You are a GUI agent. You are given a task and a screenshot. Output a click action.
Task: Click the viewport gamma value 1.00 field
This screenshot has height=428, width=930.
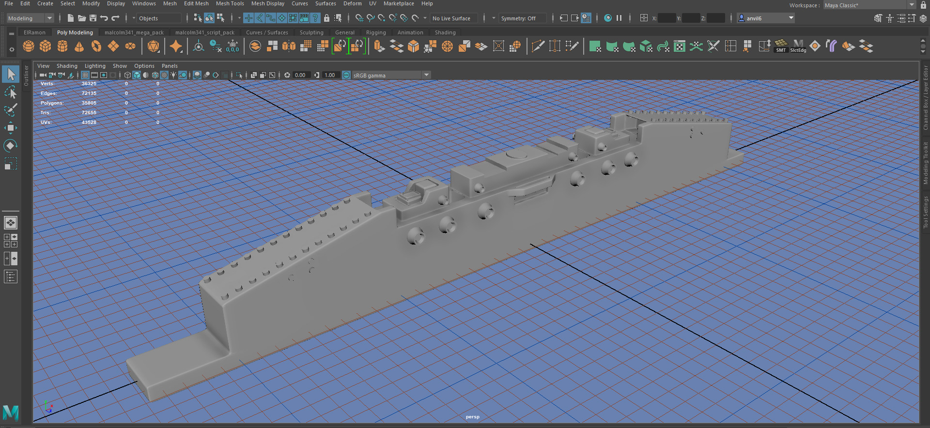pyautogui.click(x=330, y=75)
